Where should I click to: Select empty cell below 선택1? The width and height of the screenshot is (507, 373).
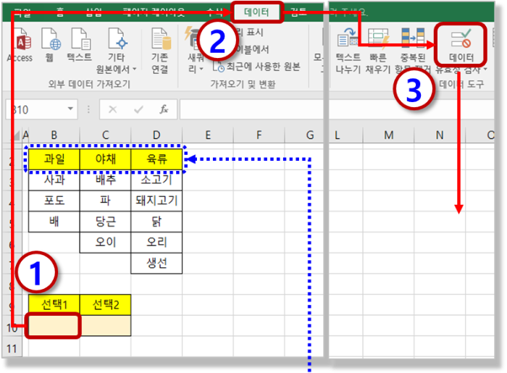point(54,325)
